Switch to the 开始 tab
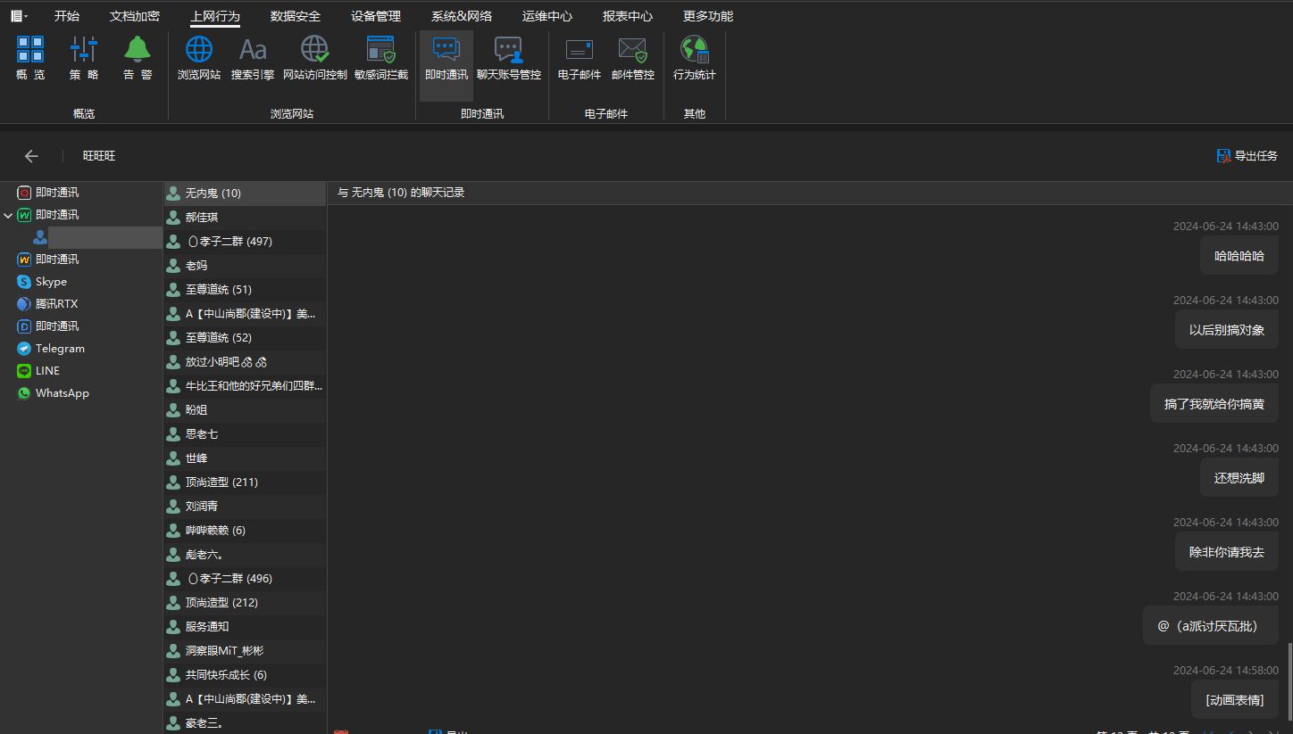 (67, 16)
